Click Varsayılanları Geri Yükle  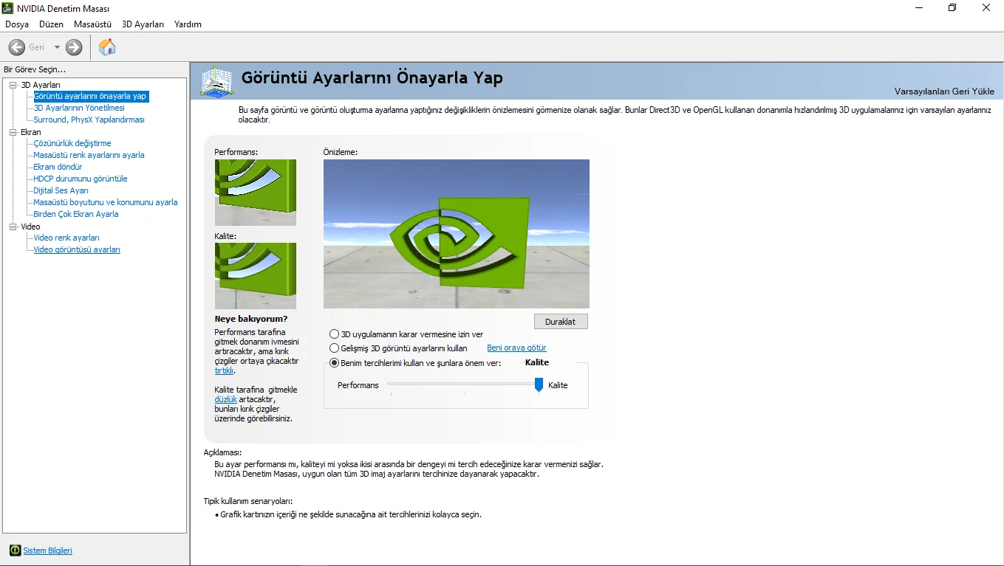944,92
